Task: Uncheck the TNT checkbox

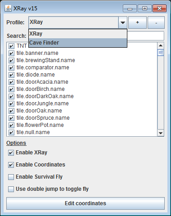Action: [11, 46]
